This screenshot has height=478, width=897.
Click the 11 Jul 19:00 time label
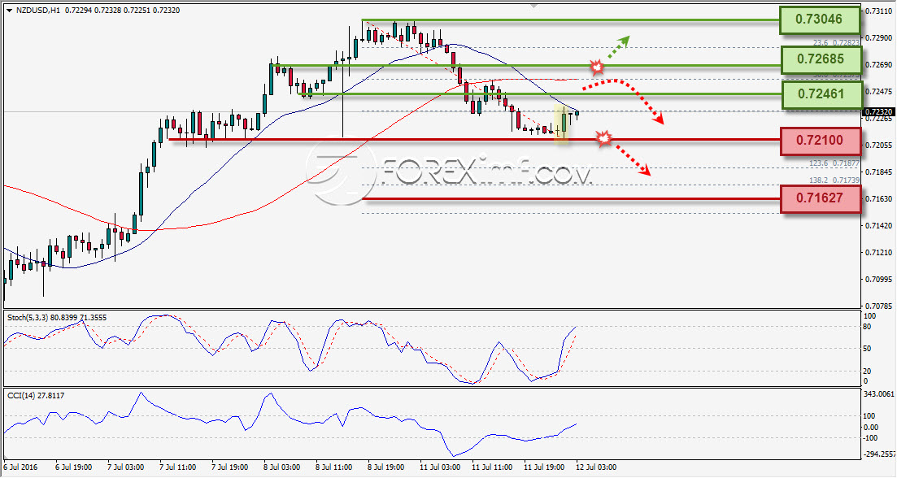coord(544,467)
